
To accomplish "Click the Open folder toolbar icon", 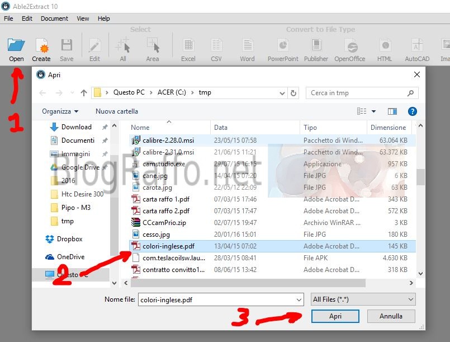I will pyautogui.click(x=16, y=45).
